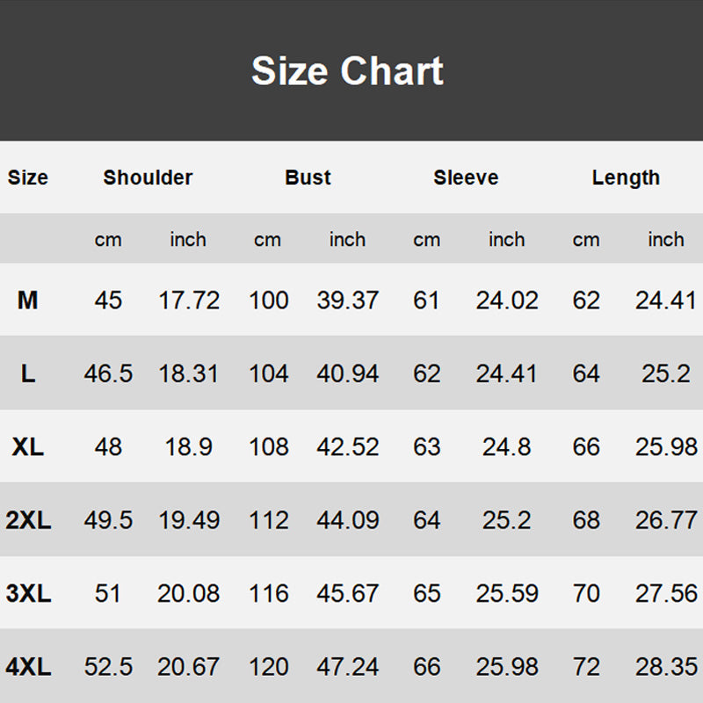Select the Bust column header

(x=308, y=178)
